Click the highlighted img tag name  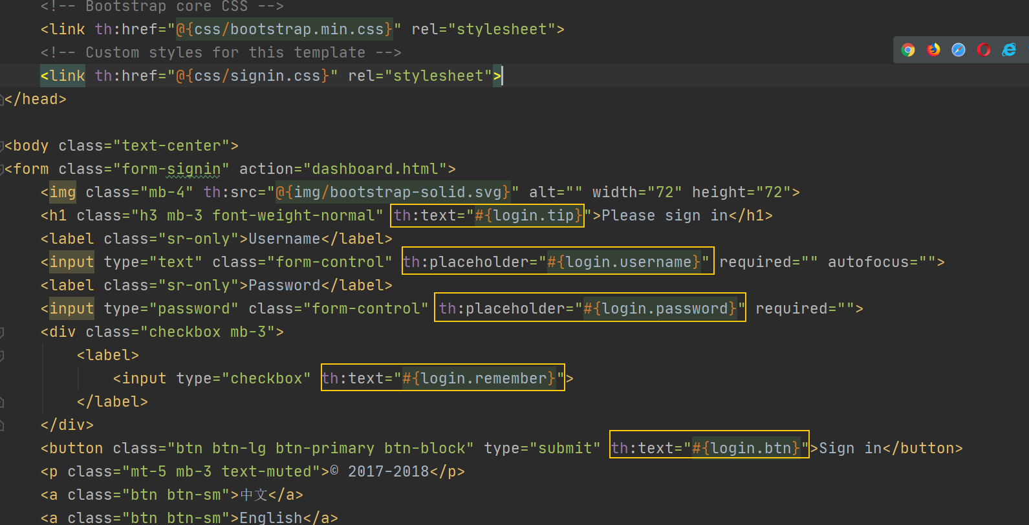click(63, 192)
